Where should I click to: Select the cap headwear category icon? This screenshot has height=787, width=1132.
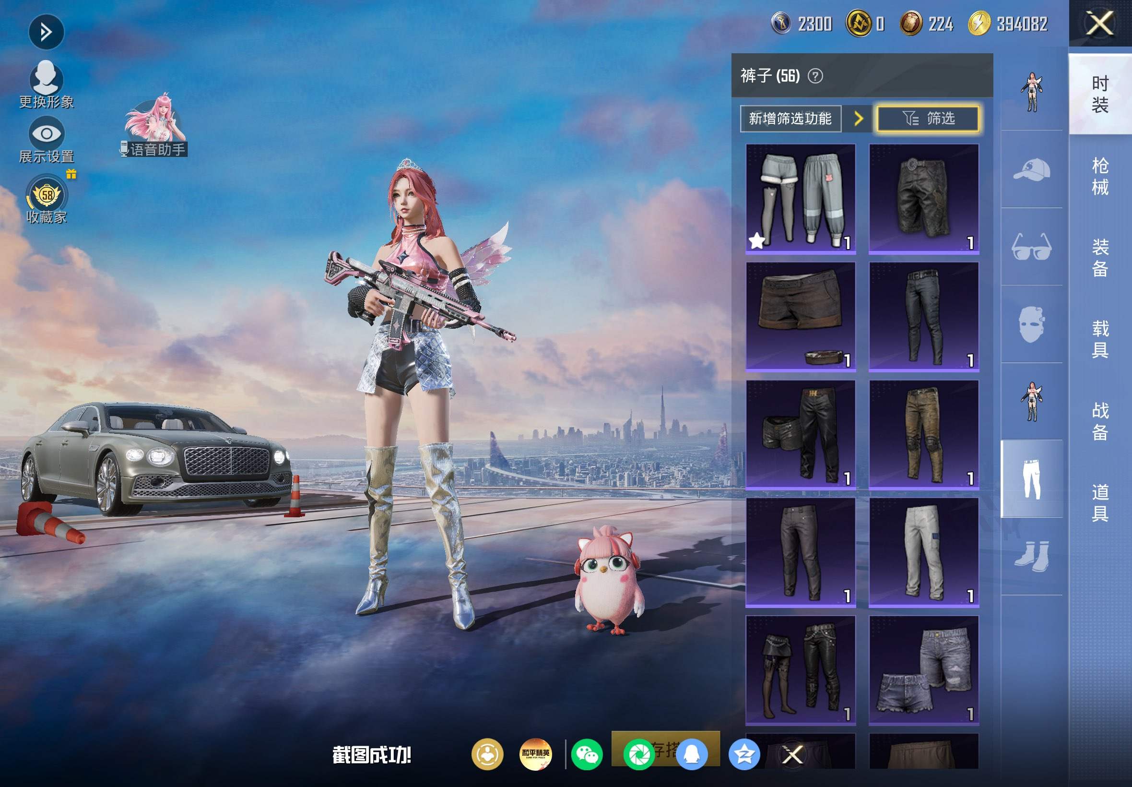click(x=1031, y=169)
